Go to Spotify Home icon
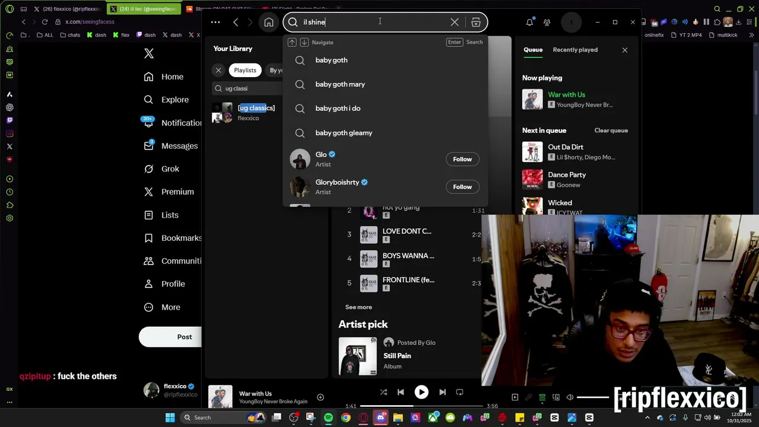The width and height of the screenshot is (759, 427). [269, 23]
